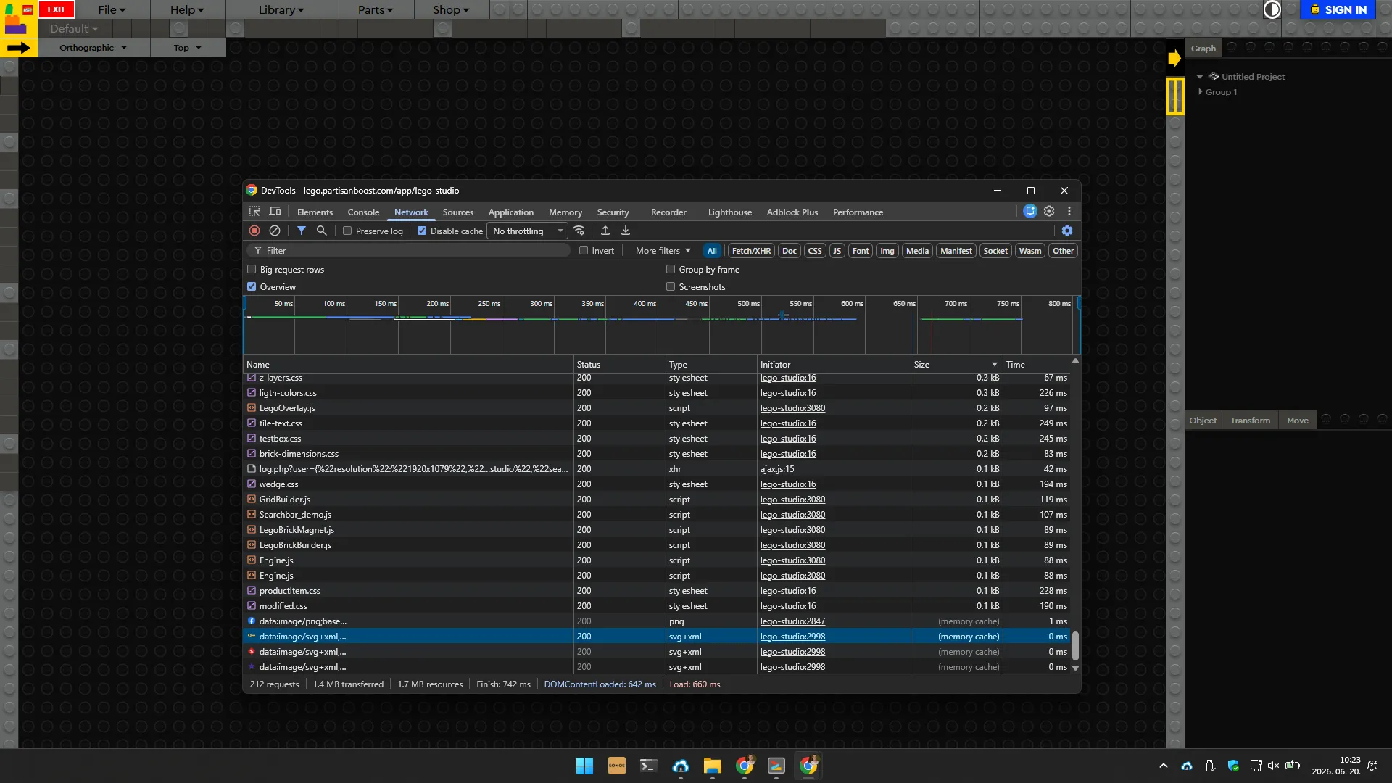Open the Terminal app from the taskbar
1392x783 pixels.
pos(648,766)
